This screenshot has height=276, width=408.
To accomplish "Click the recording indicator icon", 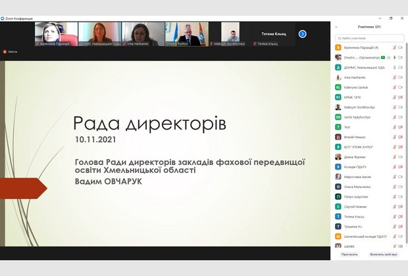I will (x=5, y=51).
